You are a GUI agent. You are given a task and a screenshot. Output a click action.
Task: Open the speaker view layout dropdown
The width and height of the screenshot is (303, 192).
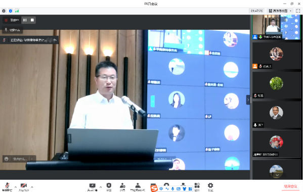click(280, 11)
